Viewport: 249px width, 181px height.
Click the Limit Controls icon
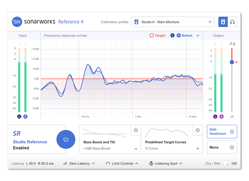click(108, 163)
